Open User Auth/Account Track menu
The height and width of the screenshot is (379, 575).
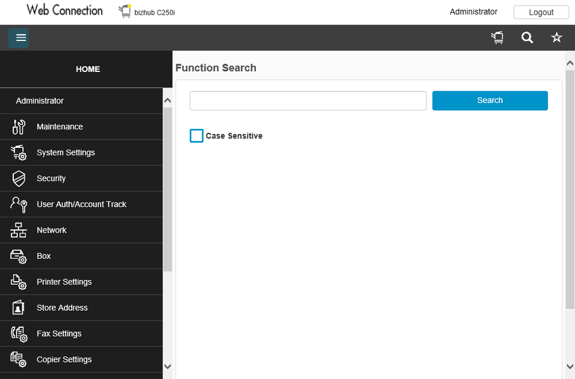pyautogui.click(x=82, y=205)
